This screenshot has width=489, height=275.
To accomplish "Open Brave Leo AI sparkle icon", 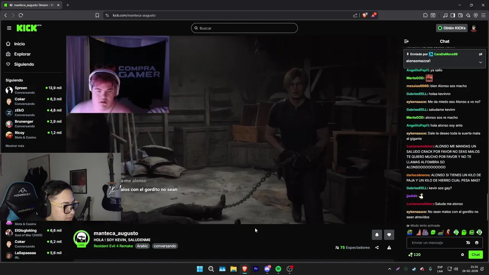I will [468, 15].
